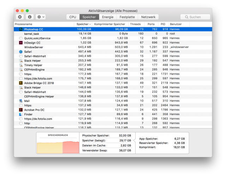Click the http: process shield icon
Image resolution: width=226 pixels, height=177 pixels.
click(21, 123)
